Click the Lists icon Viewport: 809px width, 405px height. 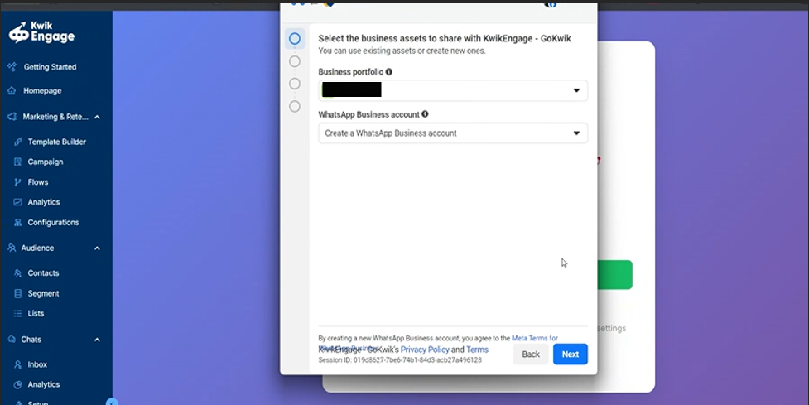coord(17,314)
